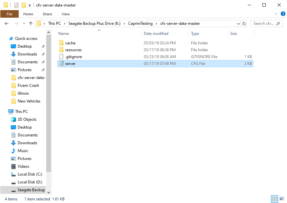Image resolution: width=287 pixels, height=203 pixels.
Task: Switch to Details view layout icon
Action: pyautogui.click(x=275, y=199)
